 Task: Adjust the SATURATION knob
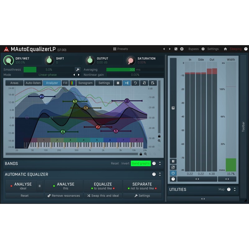[x=130, y=60]
